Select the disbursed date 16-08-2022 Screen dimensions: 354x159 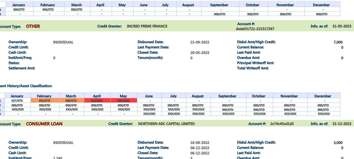click(200, 143)
